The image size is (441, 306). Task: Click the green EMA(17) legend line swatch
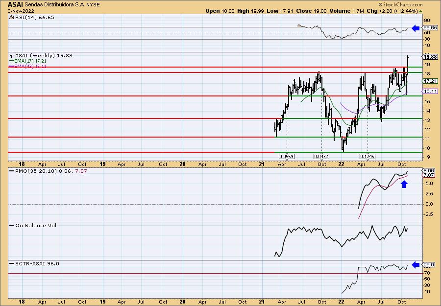[11, 61]
